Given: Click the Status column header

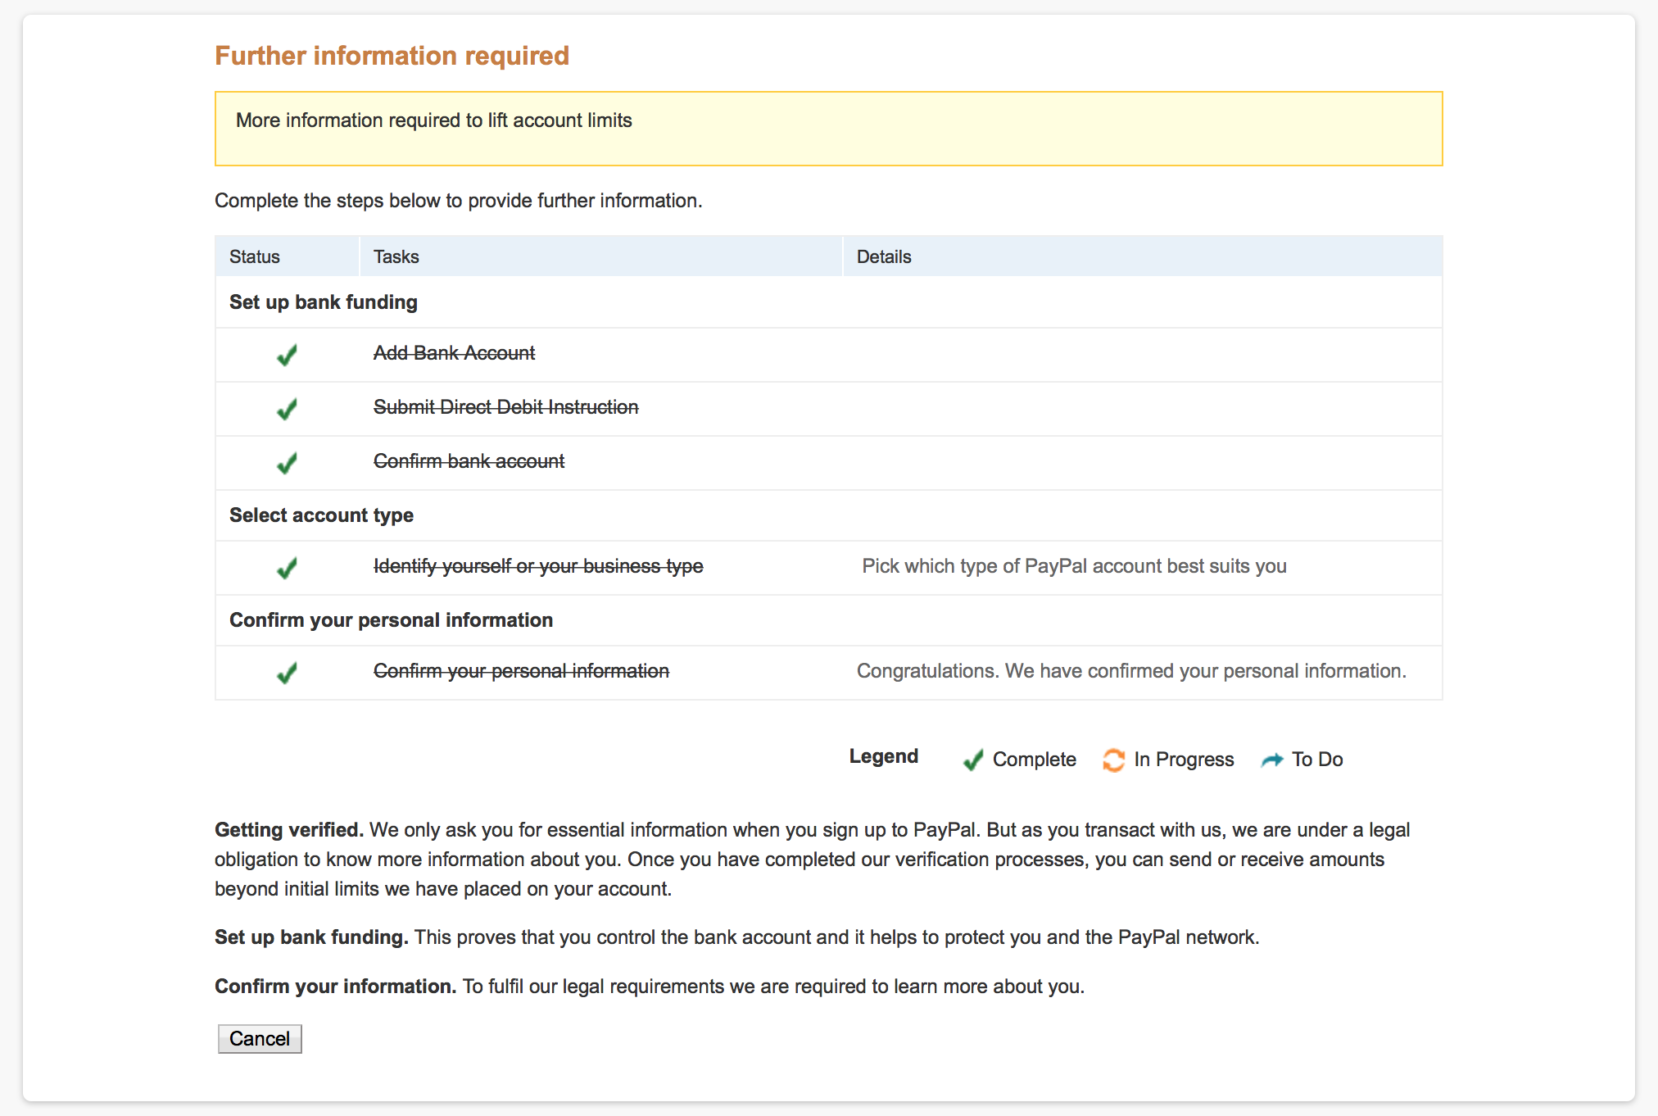Looking at the screenshot, I should coord(255,256).
